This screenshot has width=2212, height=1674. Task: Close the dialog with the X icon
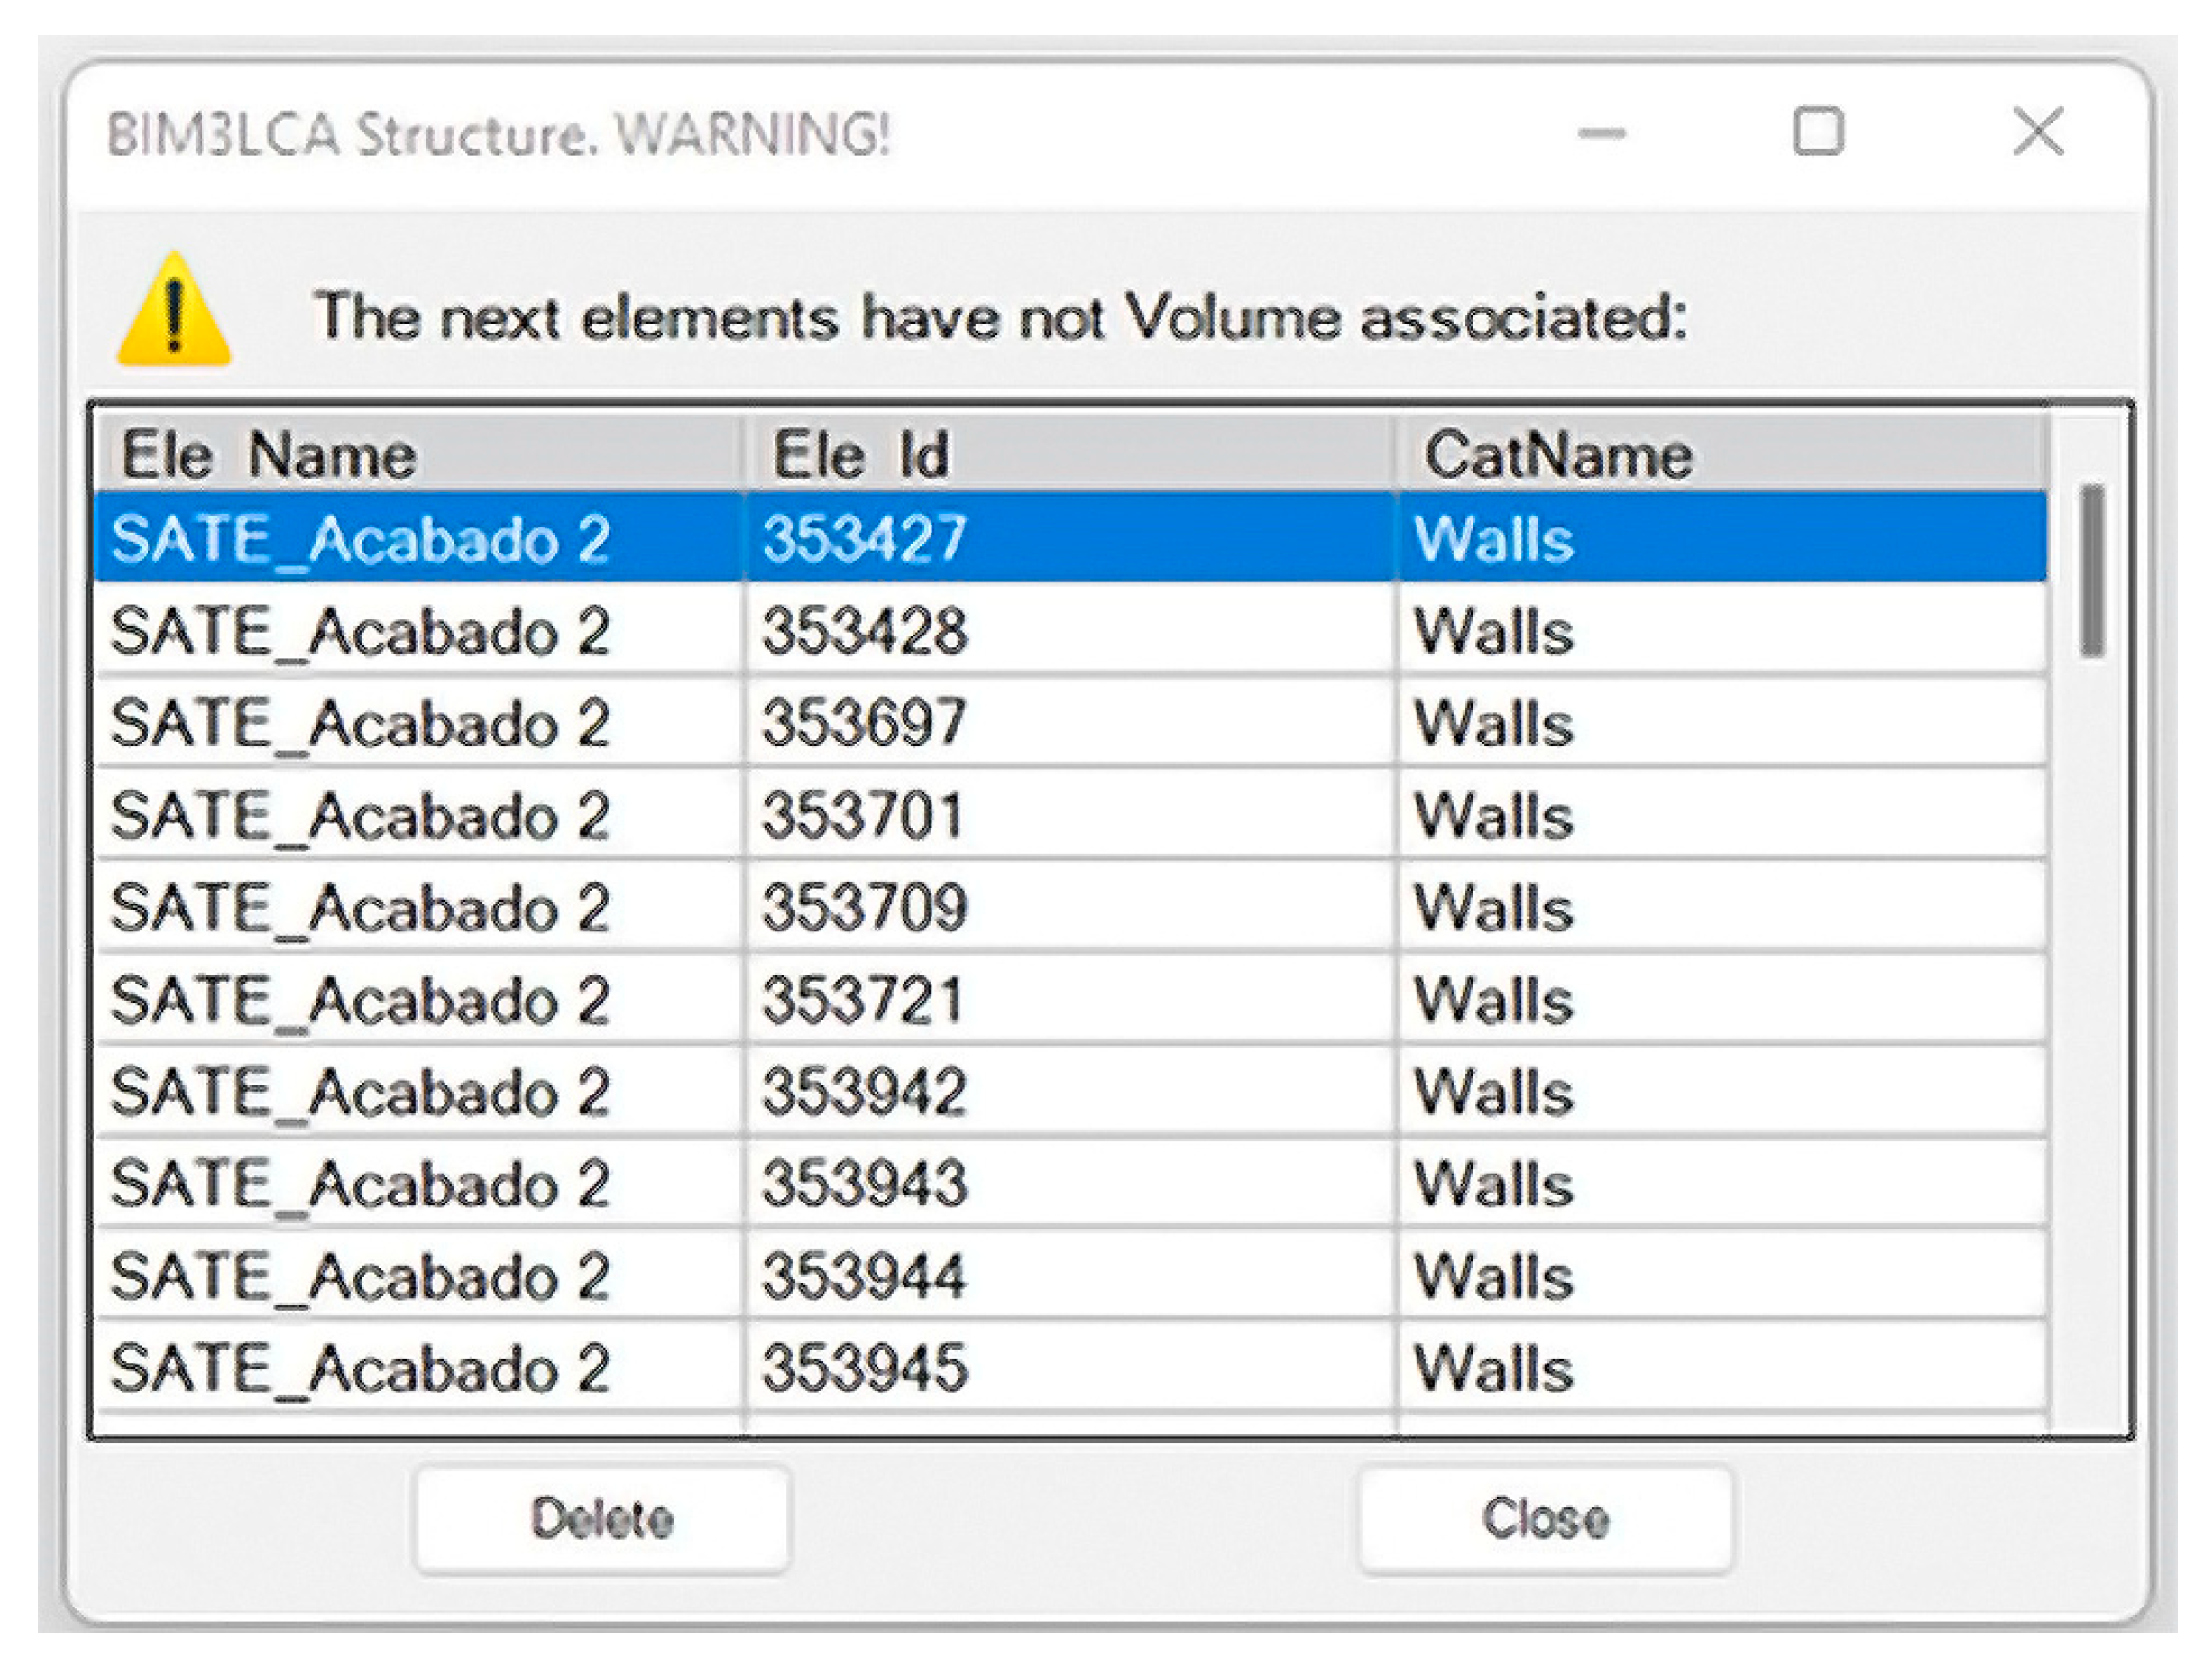[2037, 132]
